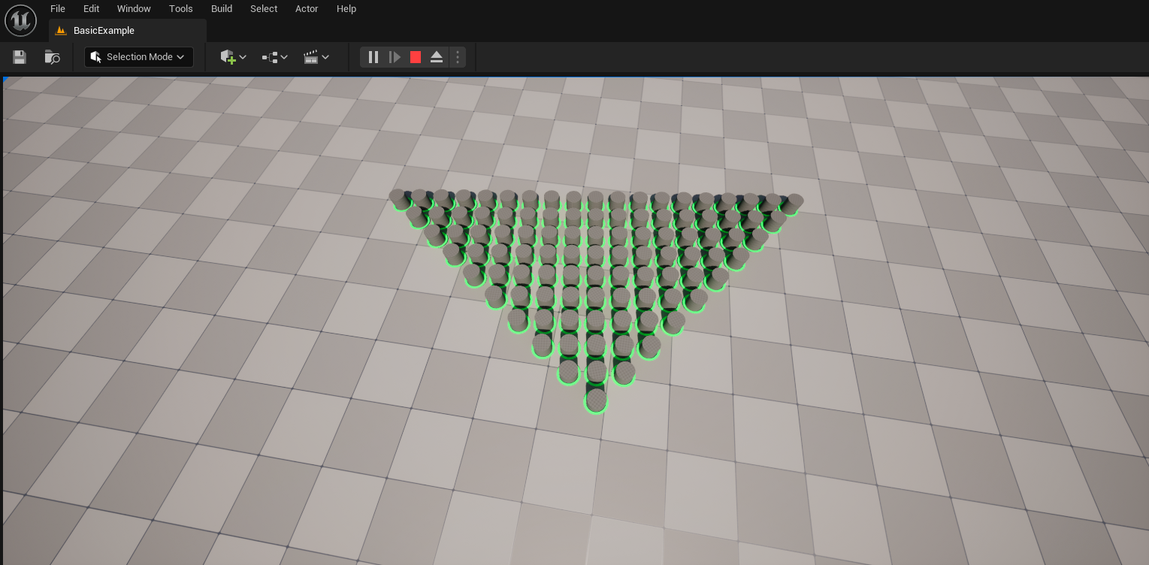Open play options three-dot menu
This screenshot has height=565, width=1149.
tap(458, 57)
